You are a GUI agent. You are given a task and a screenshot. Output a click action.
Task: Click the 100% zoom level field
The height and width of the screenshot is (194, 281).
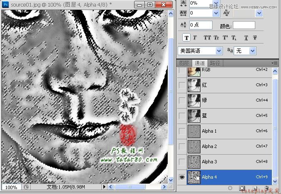pyautogui.click(x=11, y=187)
